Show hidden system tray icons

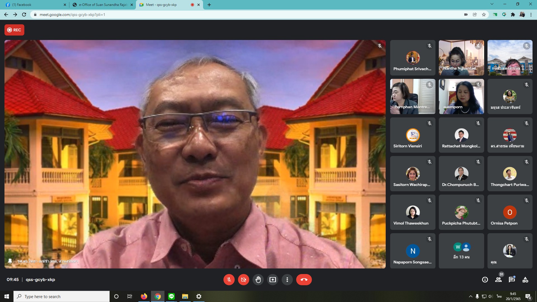[x=470, y=296]
